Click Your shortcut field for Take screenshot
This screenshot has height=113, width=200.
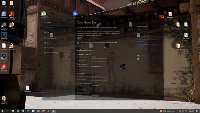point(99,70)
